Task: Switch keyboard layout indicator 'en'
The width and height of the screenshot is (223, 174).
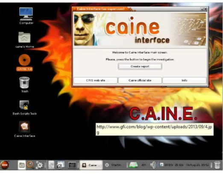Action: (x=144, y=165)
